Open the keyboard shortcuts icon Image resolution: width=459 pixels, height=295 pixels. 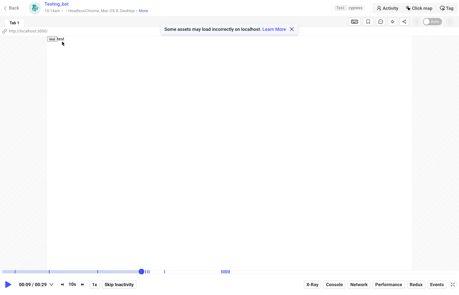[354, 22]
